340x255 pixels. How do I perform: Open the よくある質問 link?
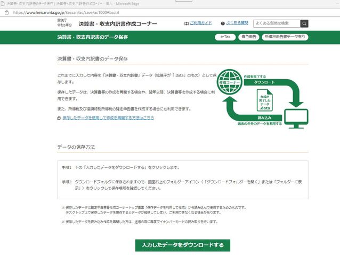point(237,23)
